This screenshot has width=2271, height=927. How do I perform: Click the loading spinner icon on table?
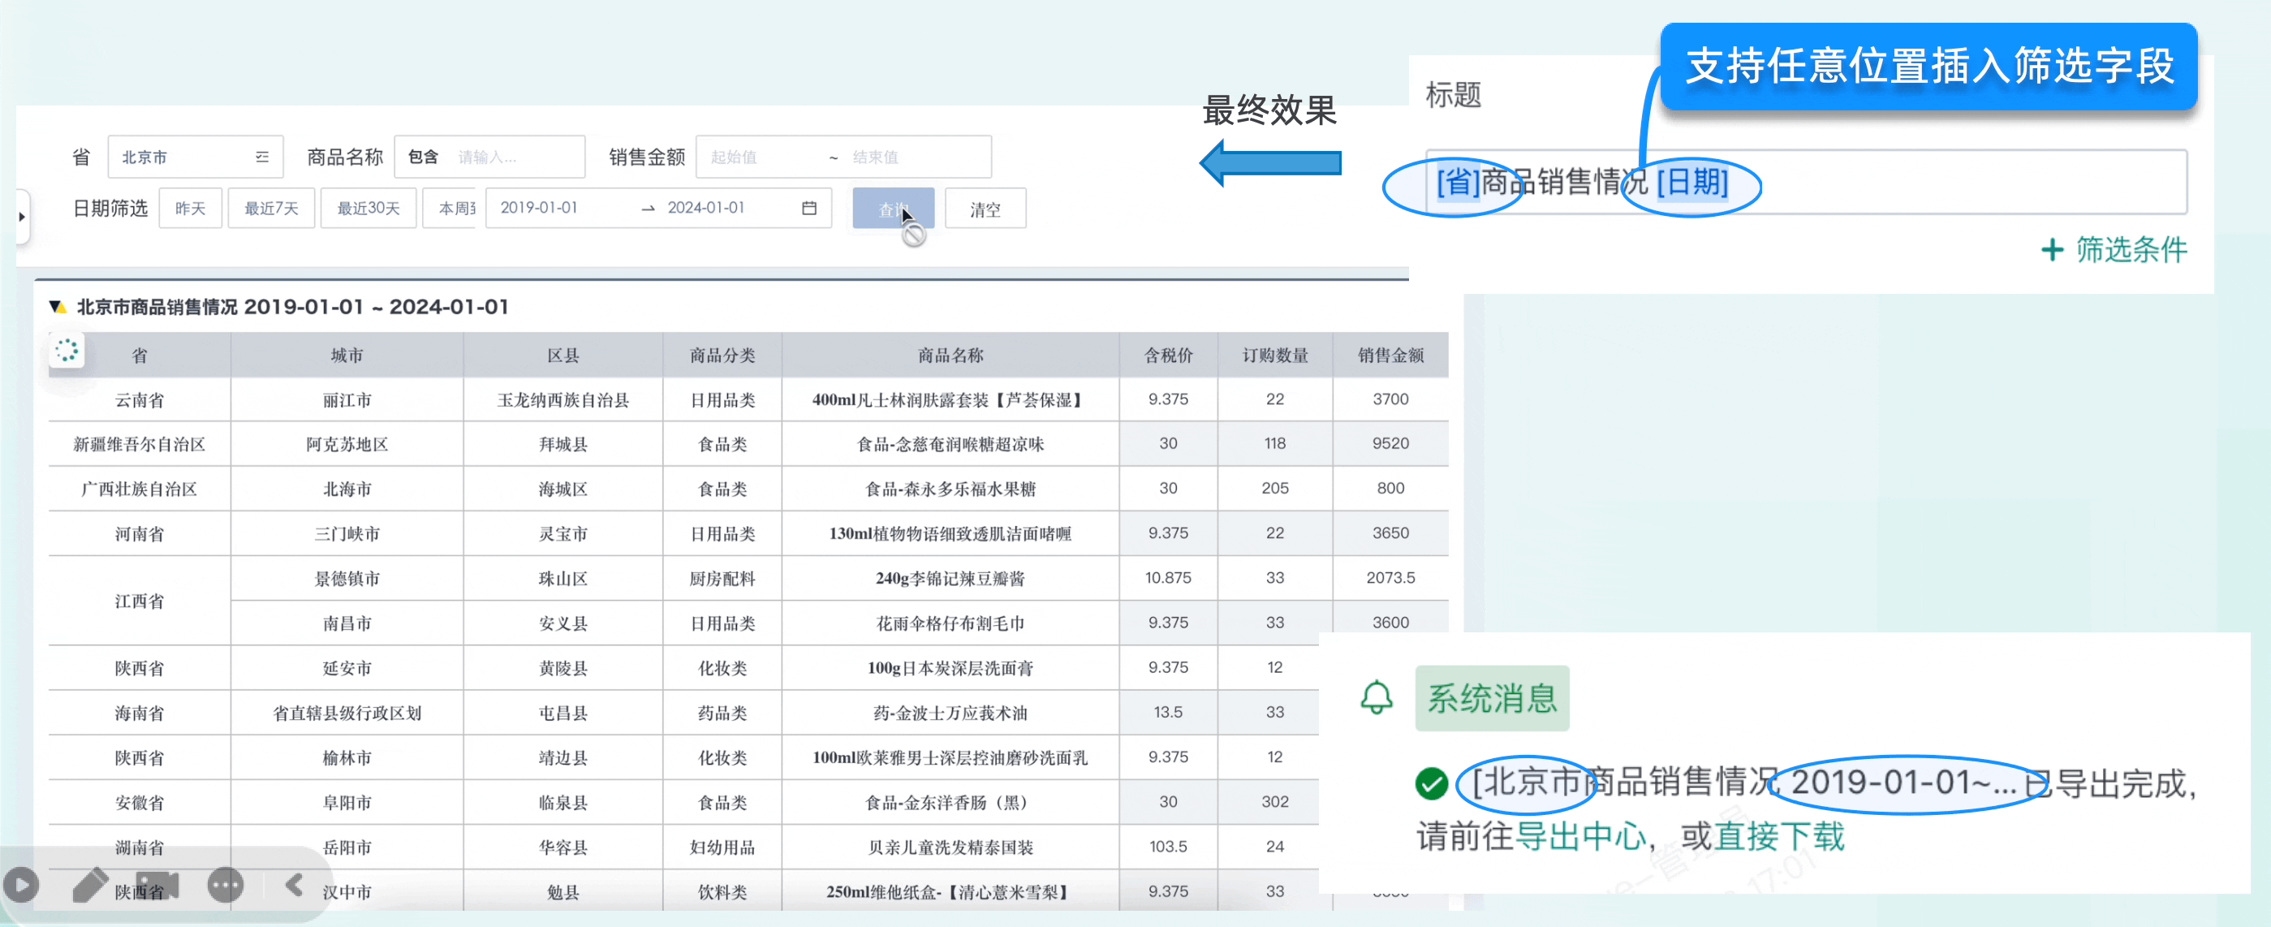(x=66, y=350)
